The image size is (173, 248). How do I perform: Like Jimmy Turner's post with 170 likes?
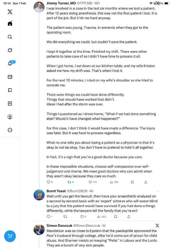(x=90, y=182)
